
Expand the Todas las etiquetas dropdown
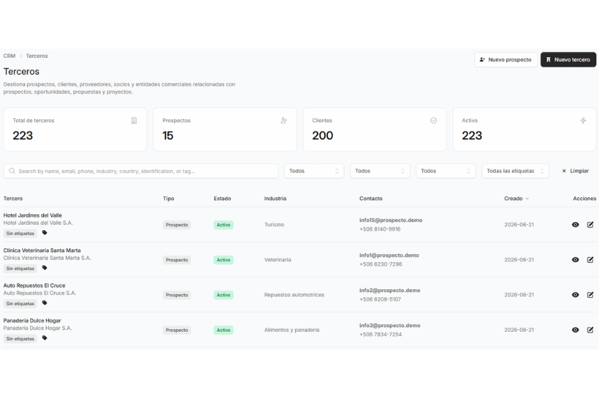coord(515,171)
